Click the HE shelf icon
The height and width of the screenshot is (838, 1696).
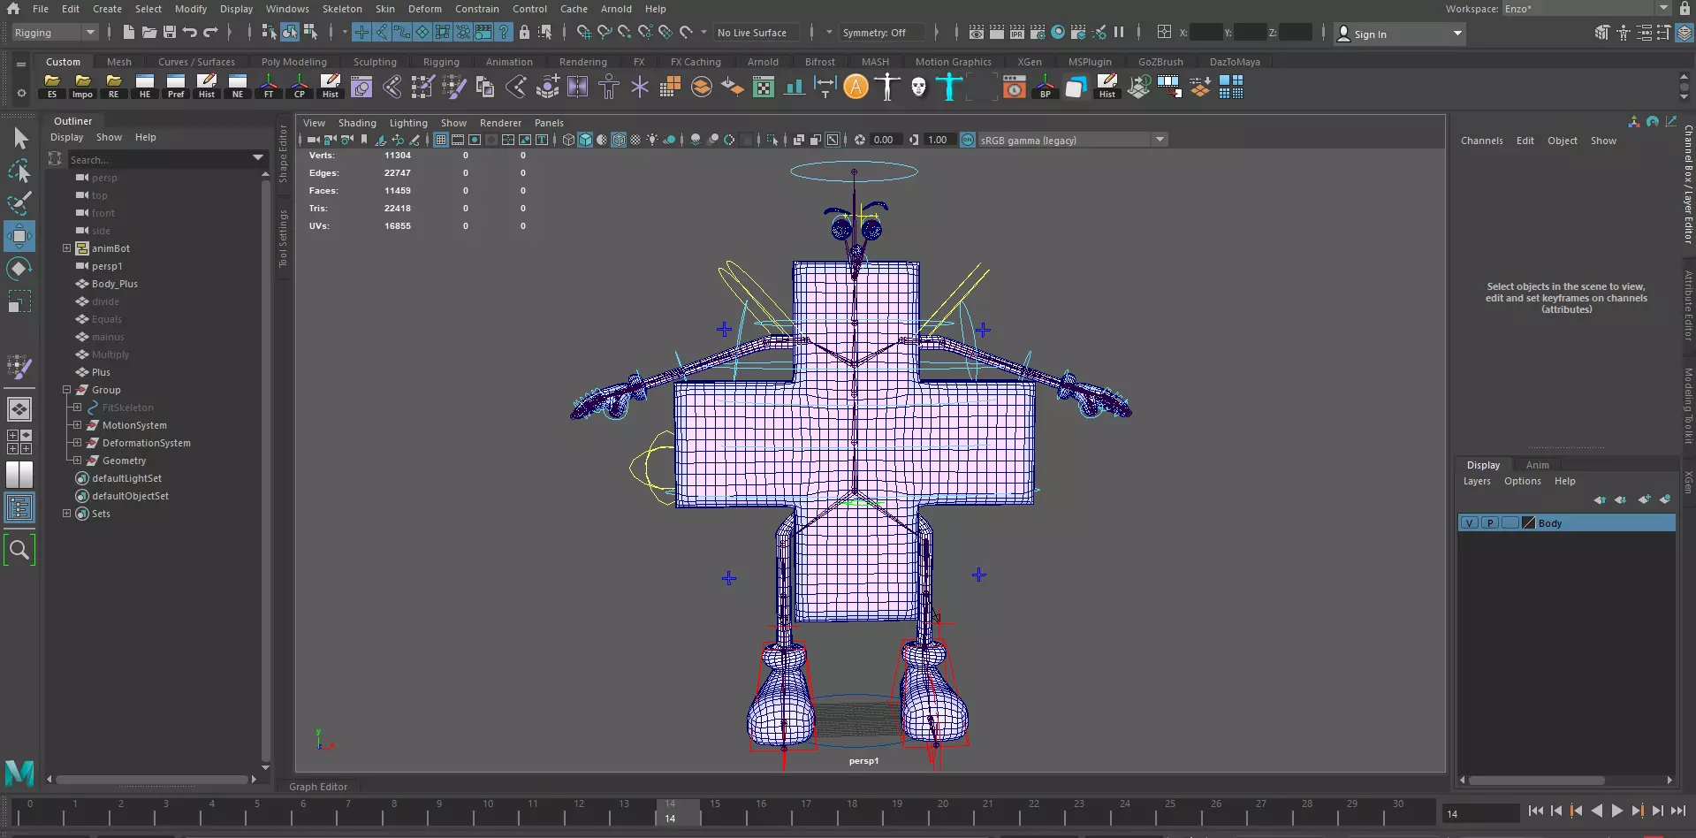point(145,87)
